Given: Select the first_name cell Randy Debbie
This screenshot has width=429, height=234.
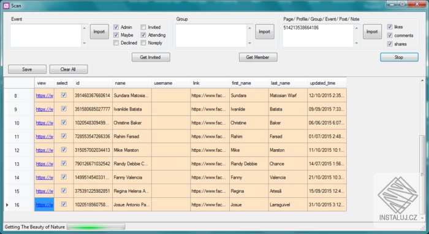Looking at the screenshot, I should click(249, 164).
